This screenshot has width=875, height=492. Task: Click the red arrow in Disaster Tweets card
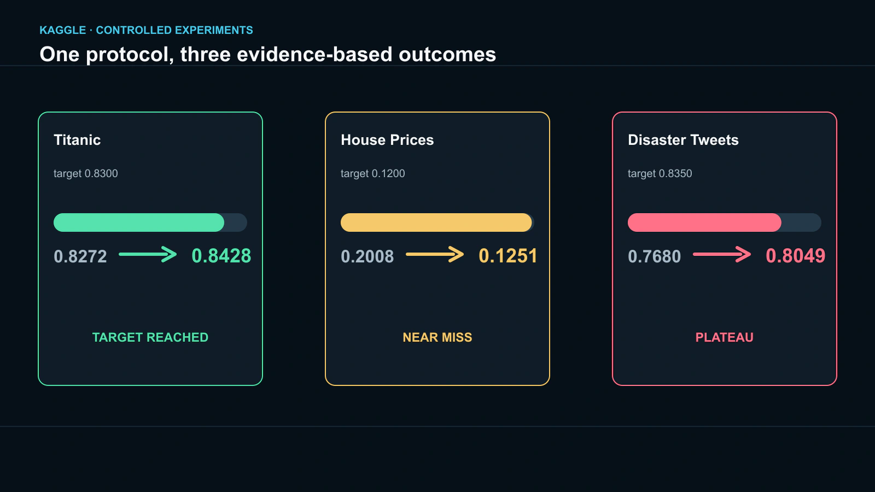pos(722,254)
